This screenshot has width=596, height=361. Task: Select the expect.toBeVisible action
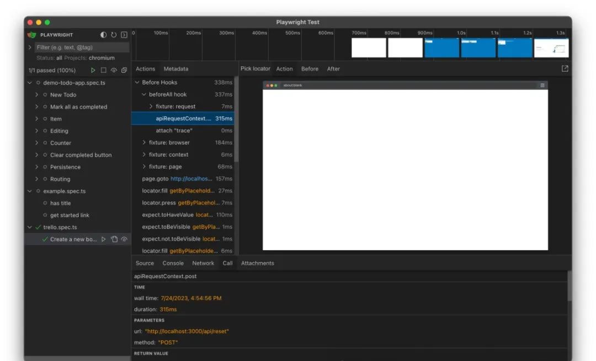click(183, 227)
